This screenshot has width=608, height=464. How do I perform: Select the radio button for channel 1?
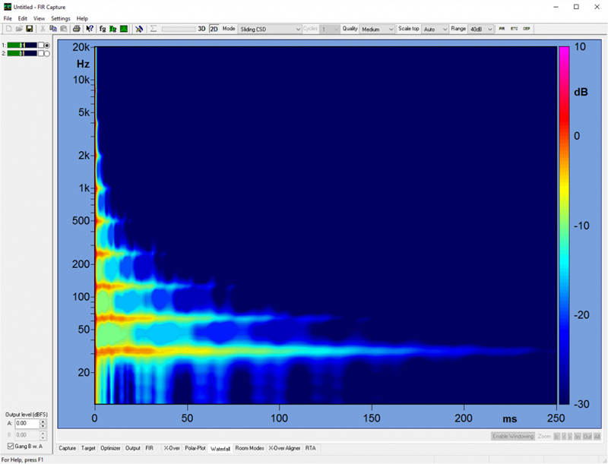(47, 46)
